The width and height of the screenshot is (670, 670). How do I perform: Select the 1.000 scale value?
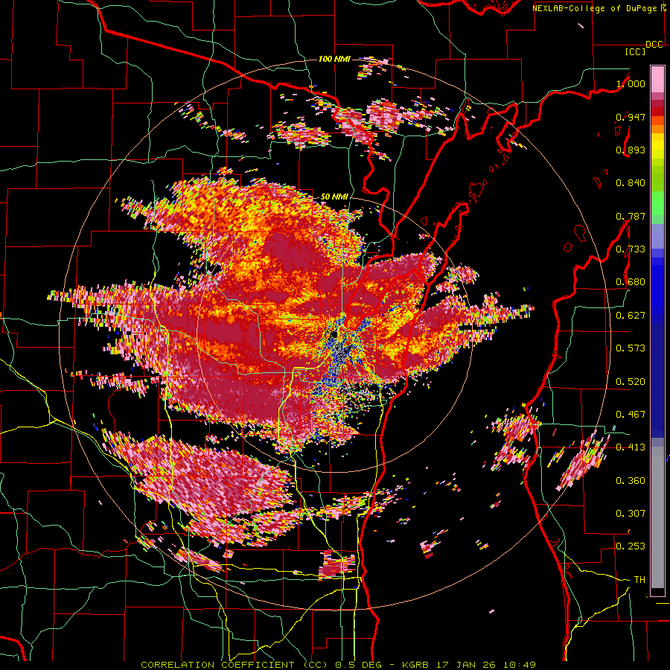click(x=631, y=83)
